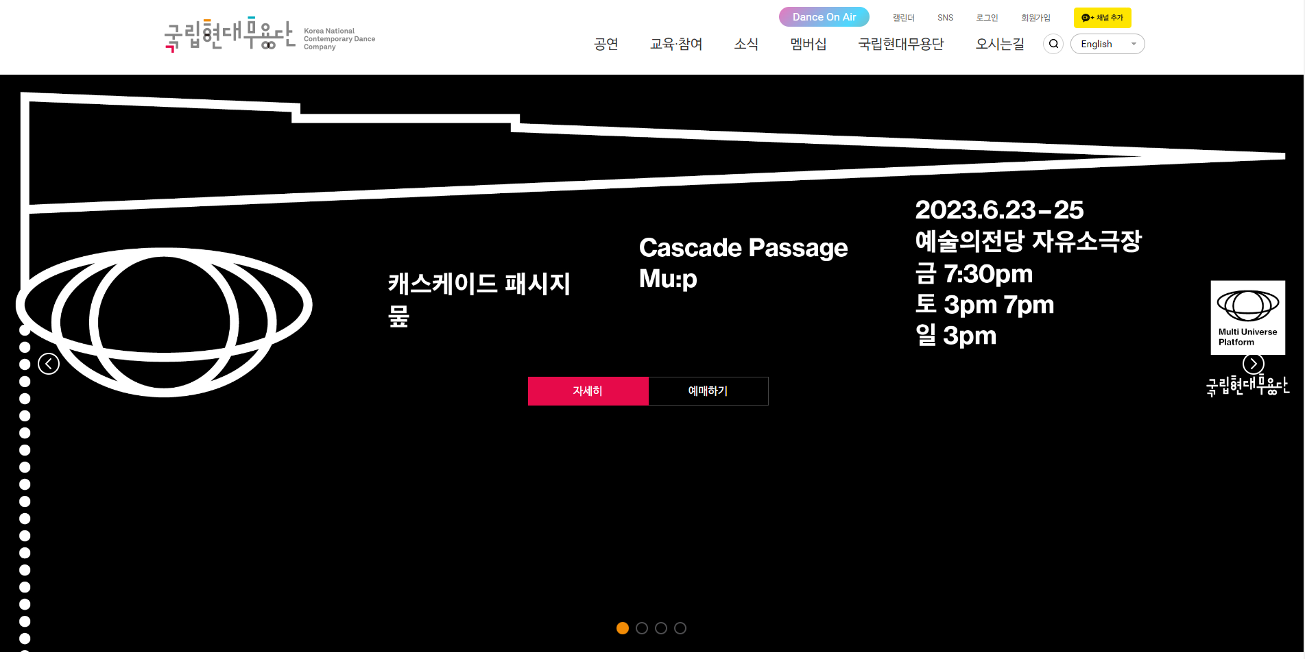This screenshot has height=659, width=1305.
Task: Click the Multi Universe Platform logo tile
Action: [x=1247, y=316]
